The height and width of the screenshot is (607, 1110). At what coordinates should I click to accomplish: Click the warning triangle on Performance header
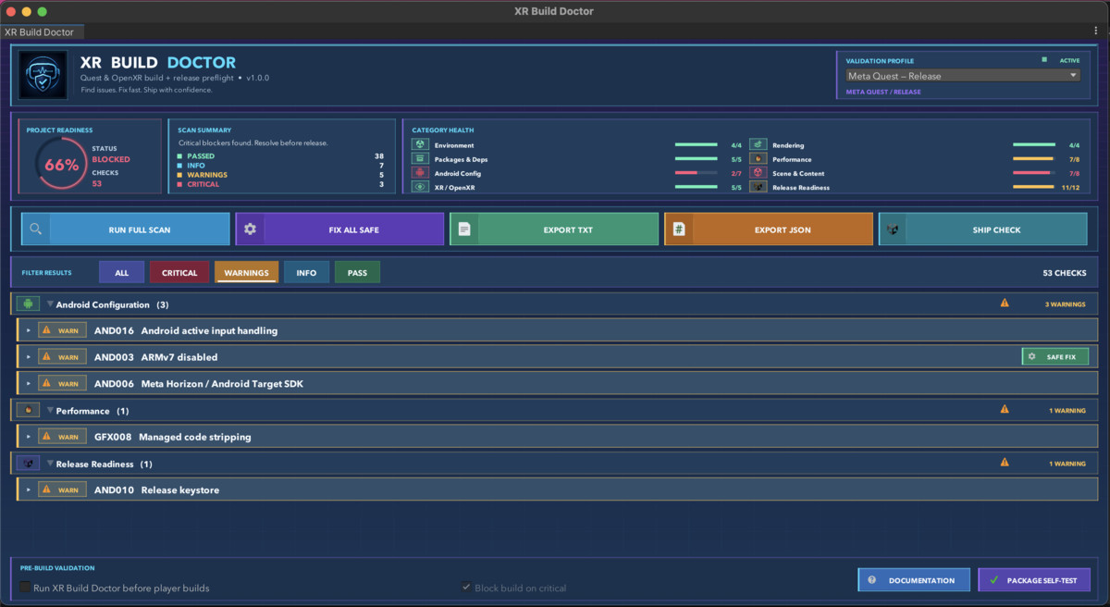pos(1005,410)
